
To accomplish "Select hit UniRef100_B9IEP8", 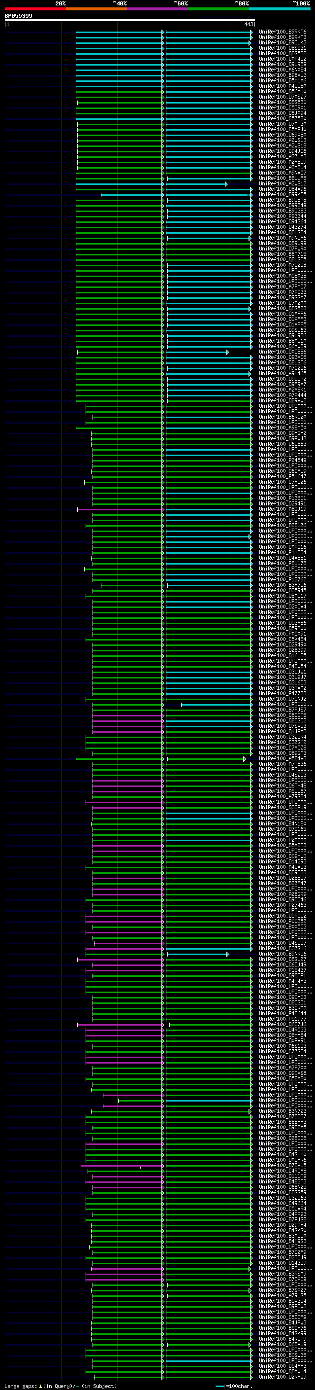I will coord(283,200).
